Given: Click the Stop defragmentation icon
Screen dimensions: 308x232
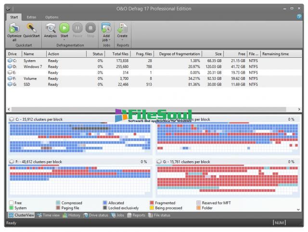Looking at the screenshot, I should coord(90,29).
